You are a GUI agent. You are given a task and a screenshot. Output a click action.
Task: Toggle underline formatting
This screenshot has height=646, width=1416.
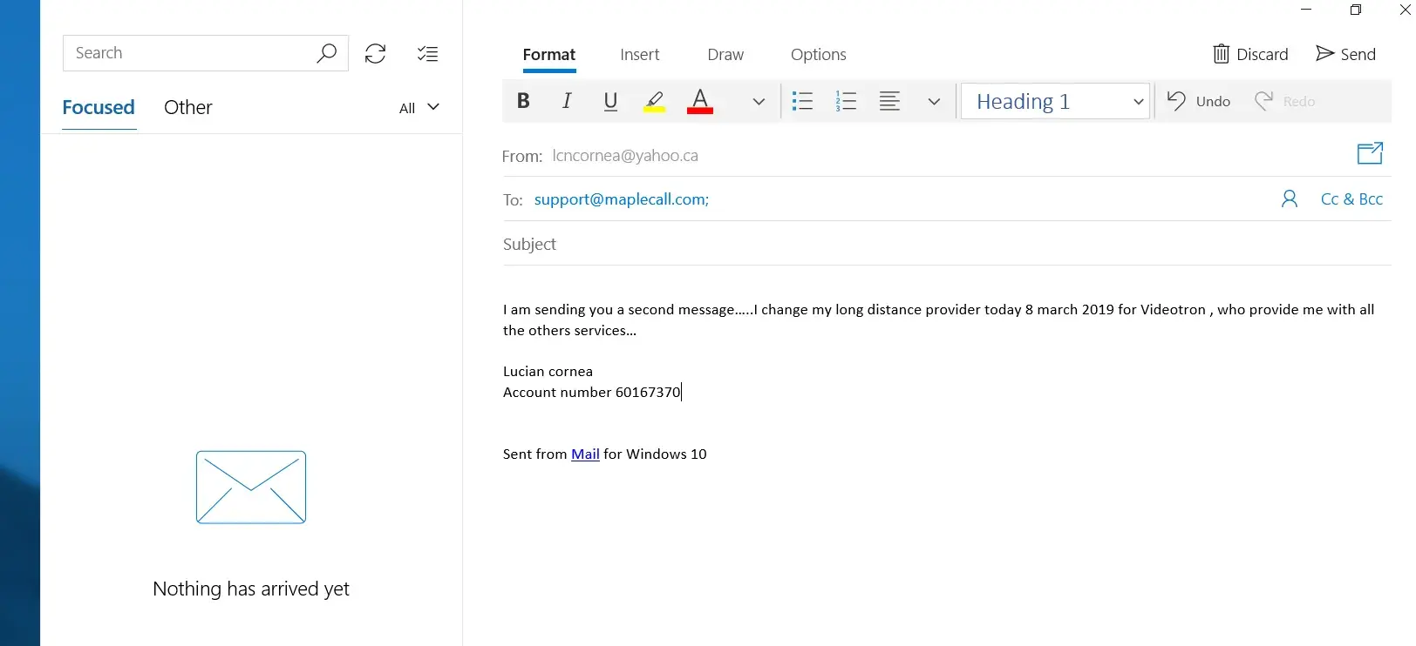[610, 101]
